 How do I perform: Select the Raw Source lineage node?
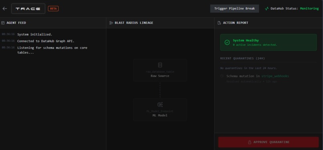coord(160,70)
